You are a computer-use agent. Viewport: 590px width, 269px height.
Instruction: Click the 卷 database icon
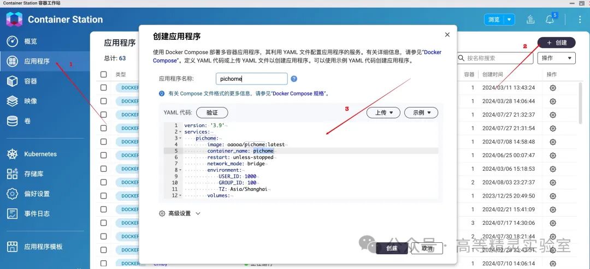click(13, 121)
